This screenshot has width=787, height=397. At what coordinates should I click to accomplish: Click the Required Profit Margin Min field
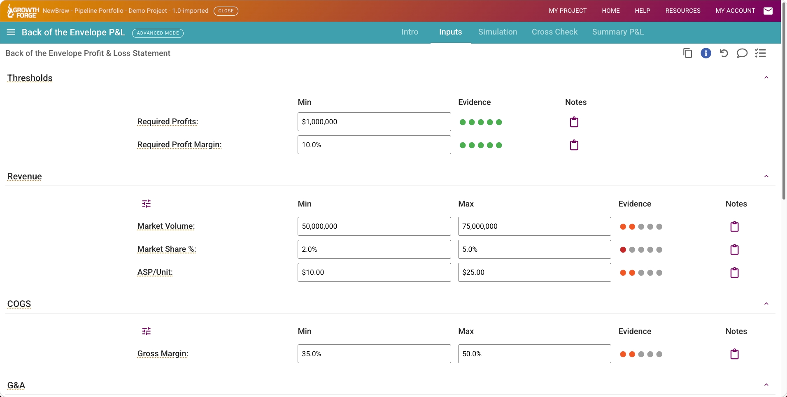(x=374, y=145)
